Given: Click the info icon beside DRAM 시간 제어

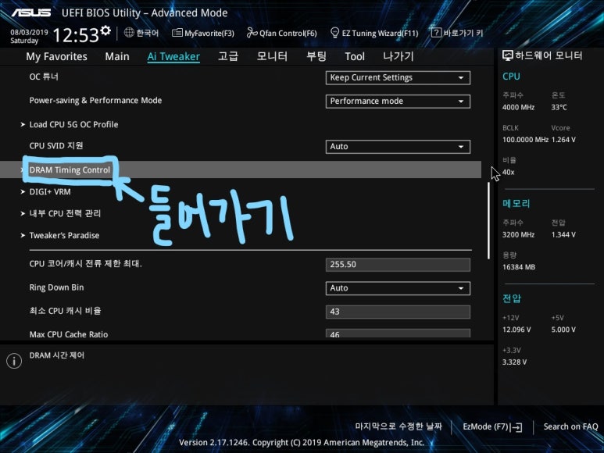Looking at the screenshot, I should [14, 361].
